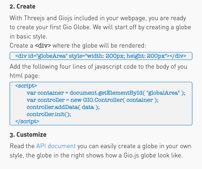Click the 'html page:' text line

pos(25,76)
